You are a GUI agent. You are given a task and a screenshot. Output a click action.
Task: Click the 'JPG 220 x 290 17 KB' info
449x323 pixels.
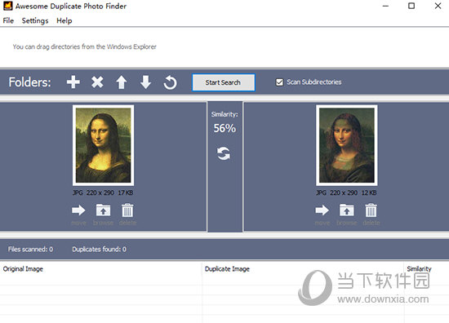[103, 192]
